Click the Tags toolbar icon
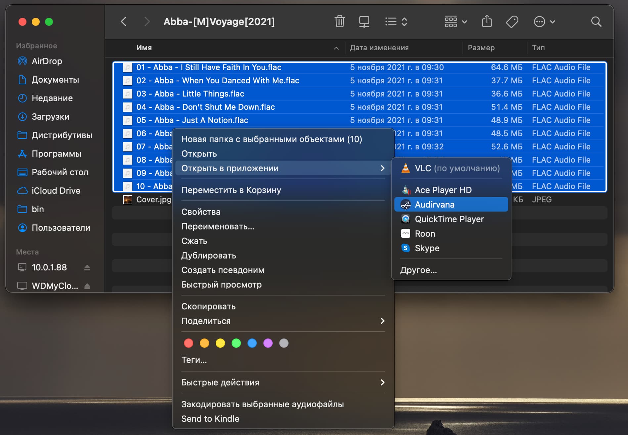 pyautogui.click(x=512, y=22)
